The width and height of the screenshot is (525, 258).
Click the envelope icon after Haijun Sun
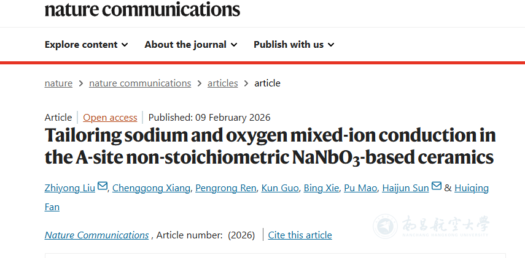click(x=437, y=187)
